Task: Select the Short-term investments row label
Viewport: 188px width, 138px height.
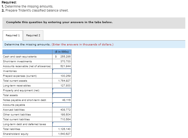Action: 17,61
